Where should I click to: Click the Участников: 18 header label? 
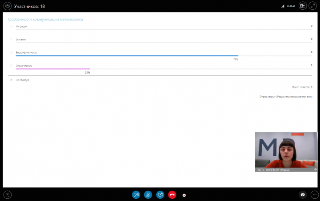[29, 6]
